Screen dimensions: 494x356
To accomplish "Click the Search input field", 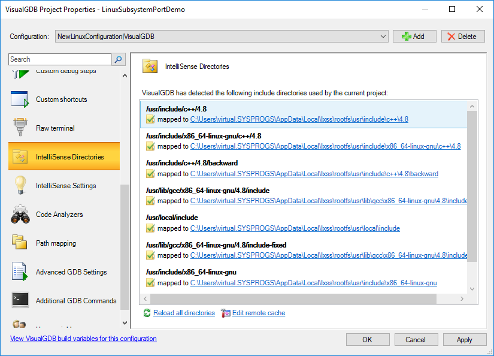I will point(60,59).
